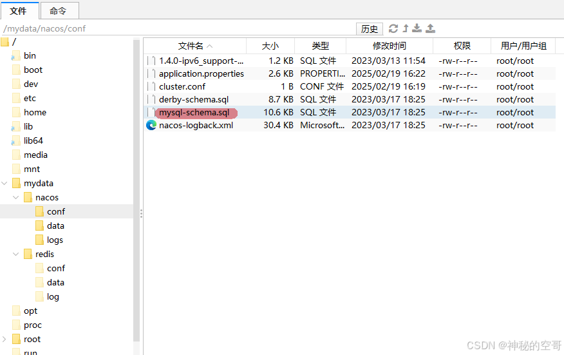The height and width of the screenshot is (355, 564).
Task: Select the media folder icon
Action: 16,155
